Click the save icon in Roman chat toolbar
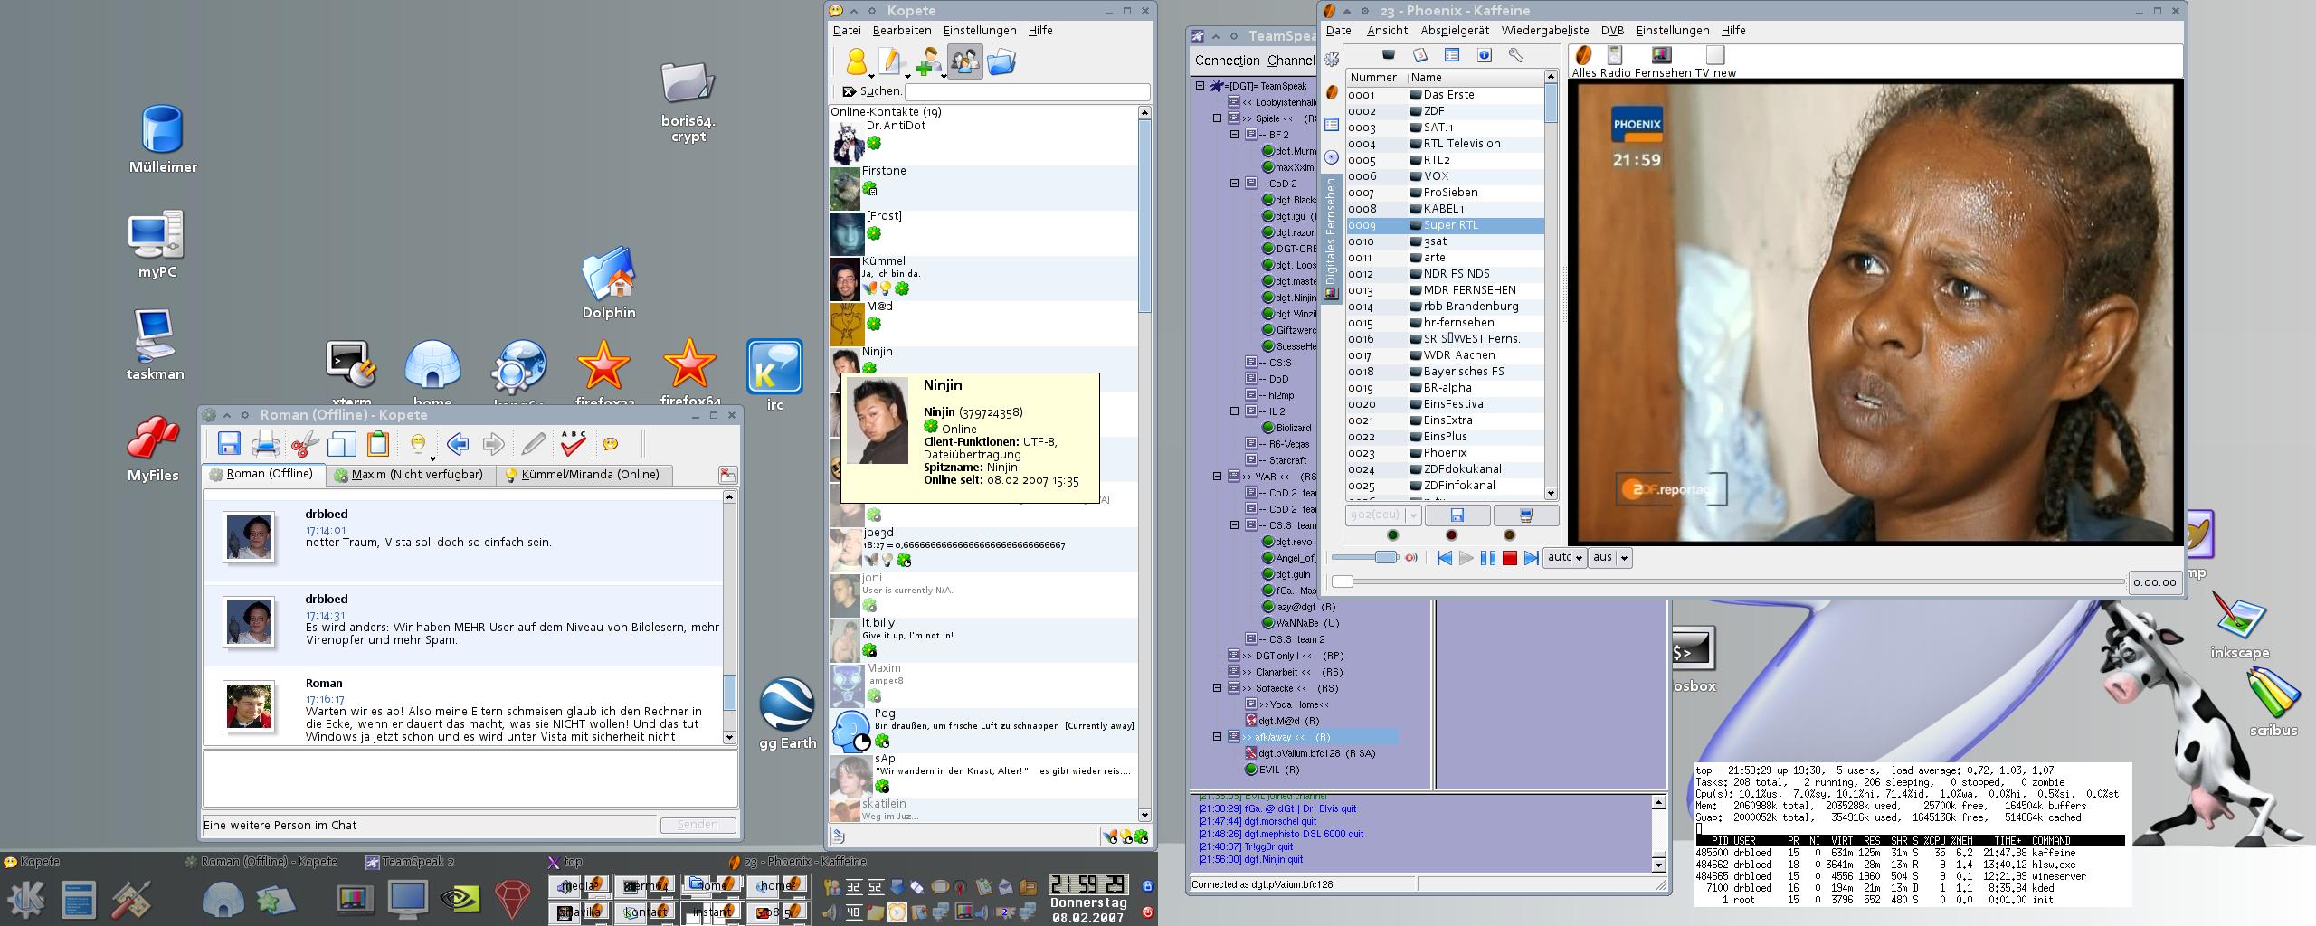The height and width of the screenshot is (926, 2316). (229, 444)
